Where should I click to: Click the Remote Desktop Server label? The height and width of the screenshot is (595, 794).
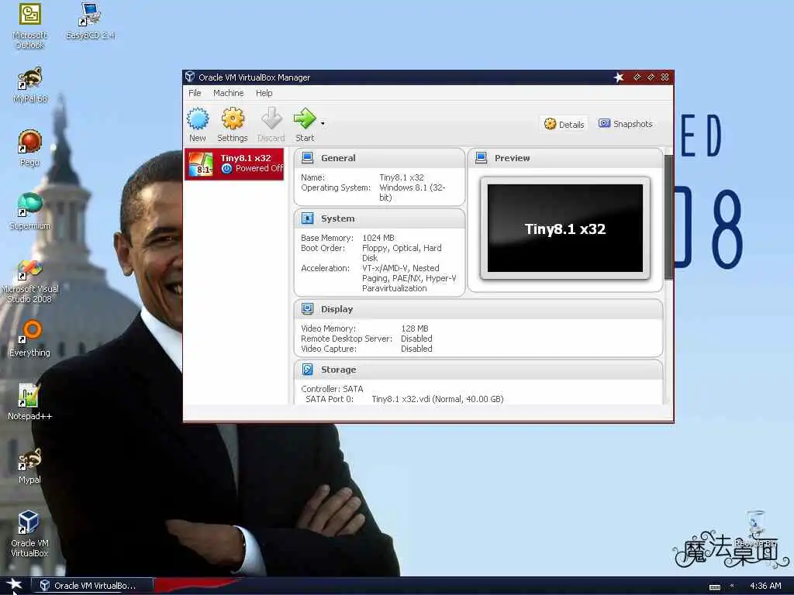(x=347, y=339)
